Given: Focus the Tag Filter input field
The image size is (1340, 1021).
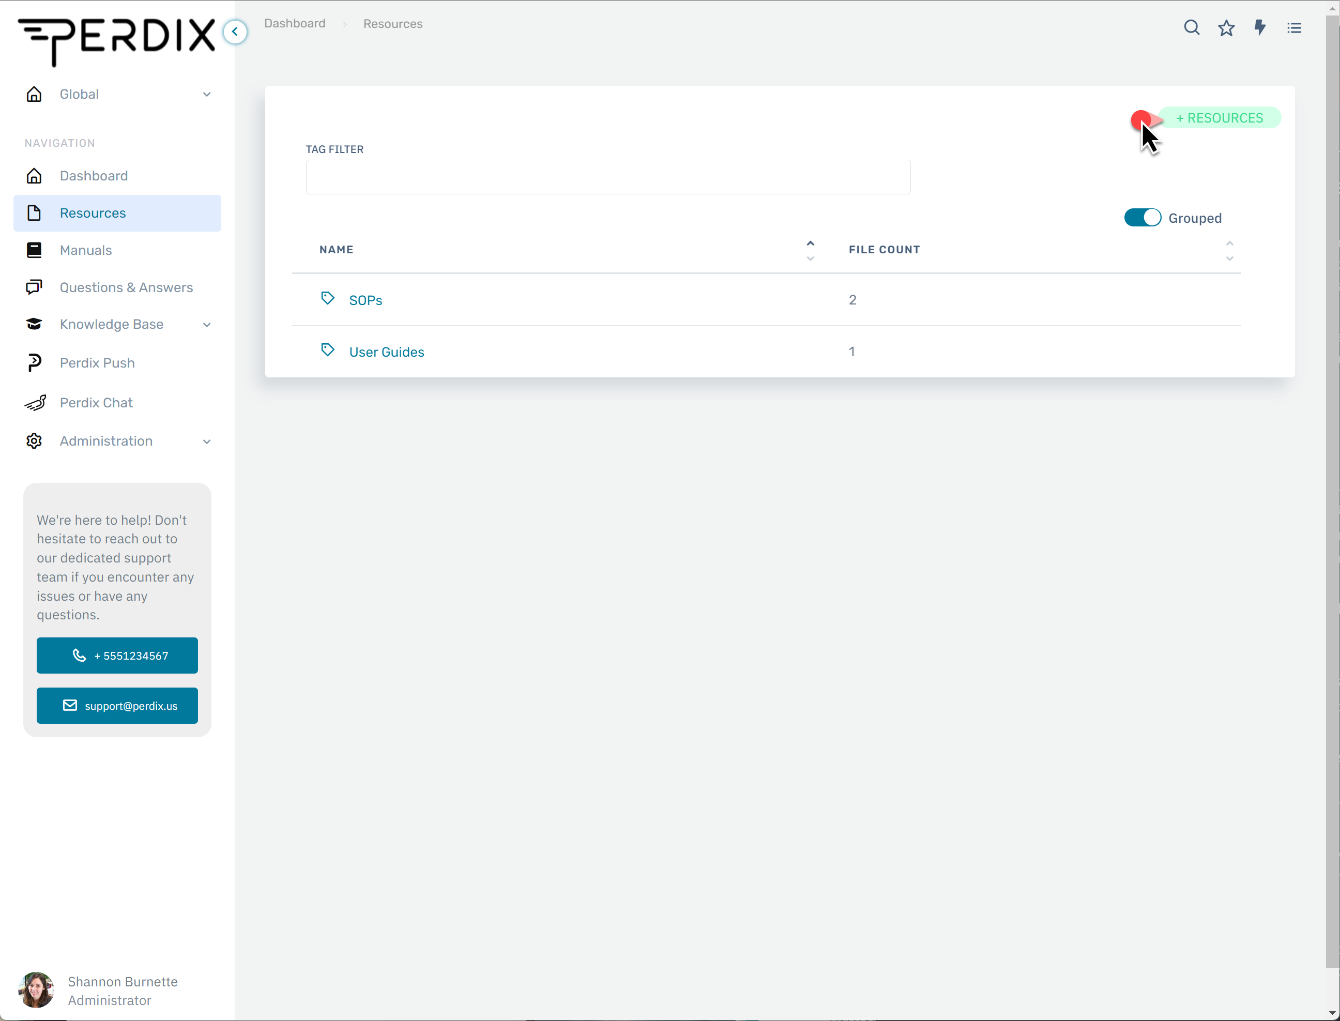Looking at the screenshot, I should coord(608,177).
